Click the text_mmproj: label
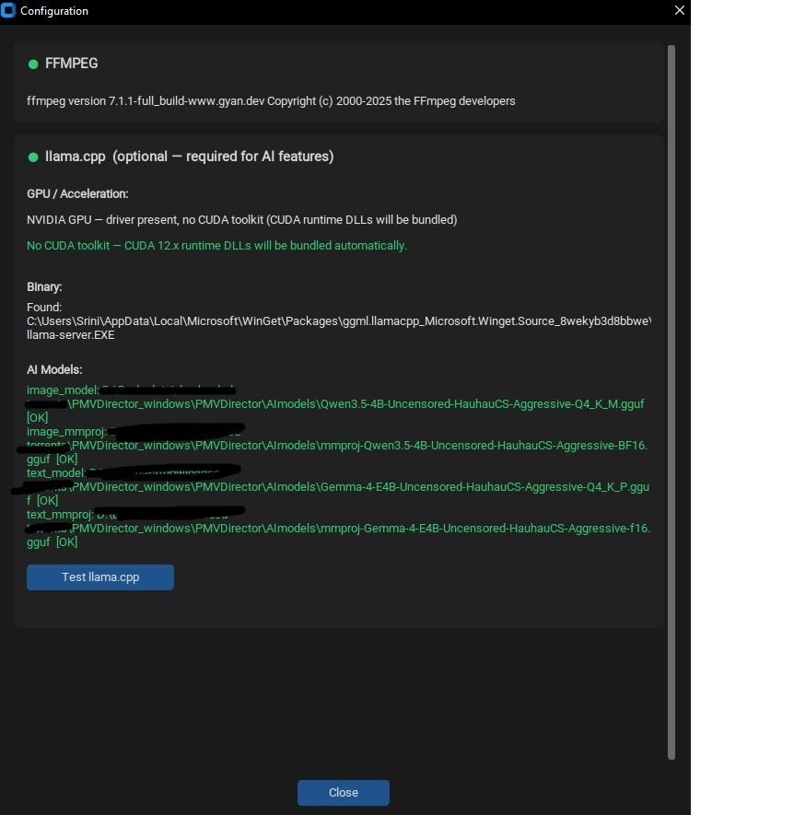This screenshot has width=794, height=815. 60,515
